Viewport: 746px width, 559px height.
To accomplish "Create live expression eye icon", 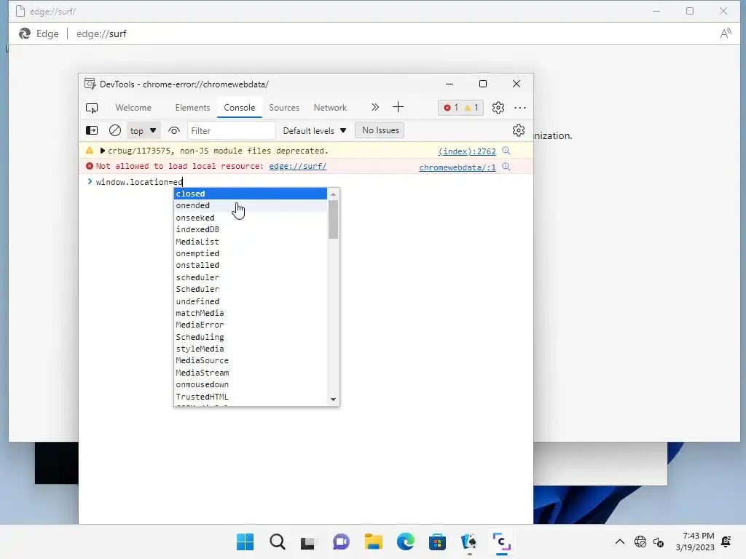I will click(174, 131).
